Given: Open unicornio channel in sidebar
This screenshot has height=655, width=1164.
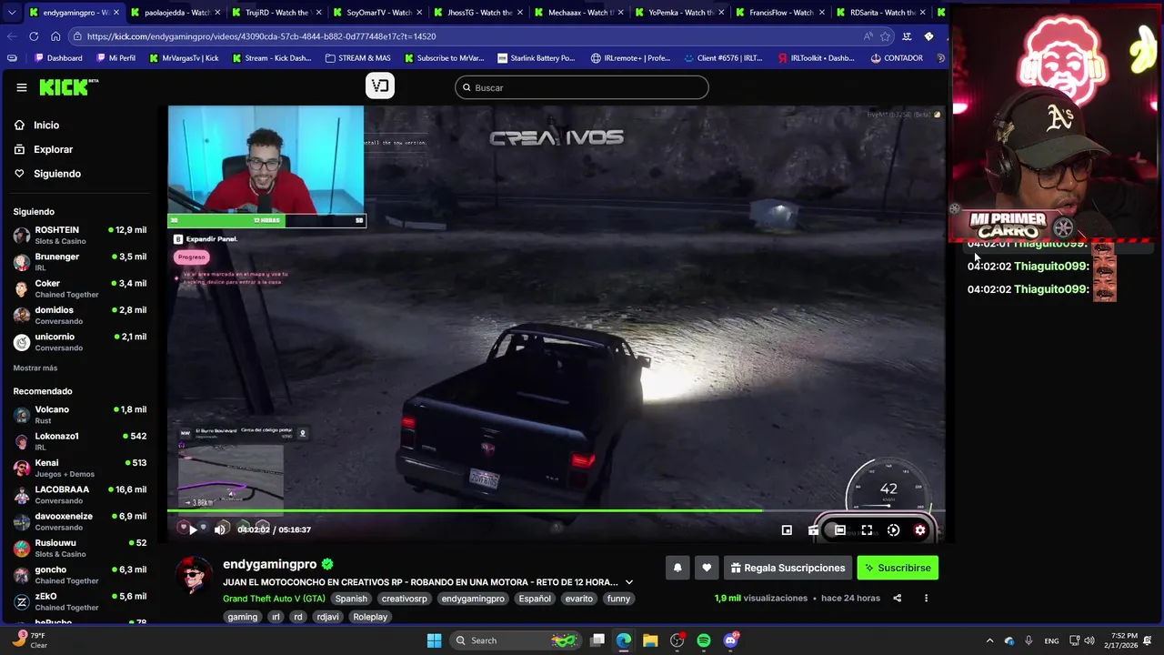Looking at the screenshot, I should point(80,342).
